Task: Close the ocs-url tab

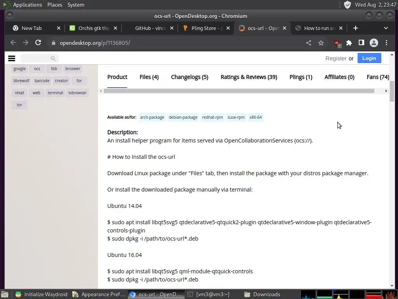Action: click(285, 28)
